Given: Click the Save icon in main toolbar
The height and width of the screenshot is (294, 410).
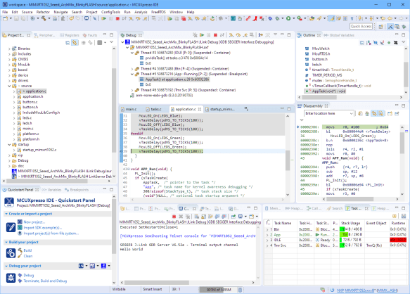Looking at the screenshot, I should [x=16, y=18].
